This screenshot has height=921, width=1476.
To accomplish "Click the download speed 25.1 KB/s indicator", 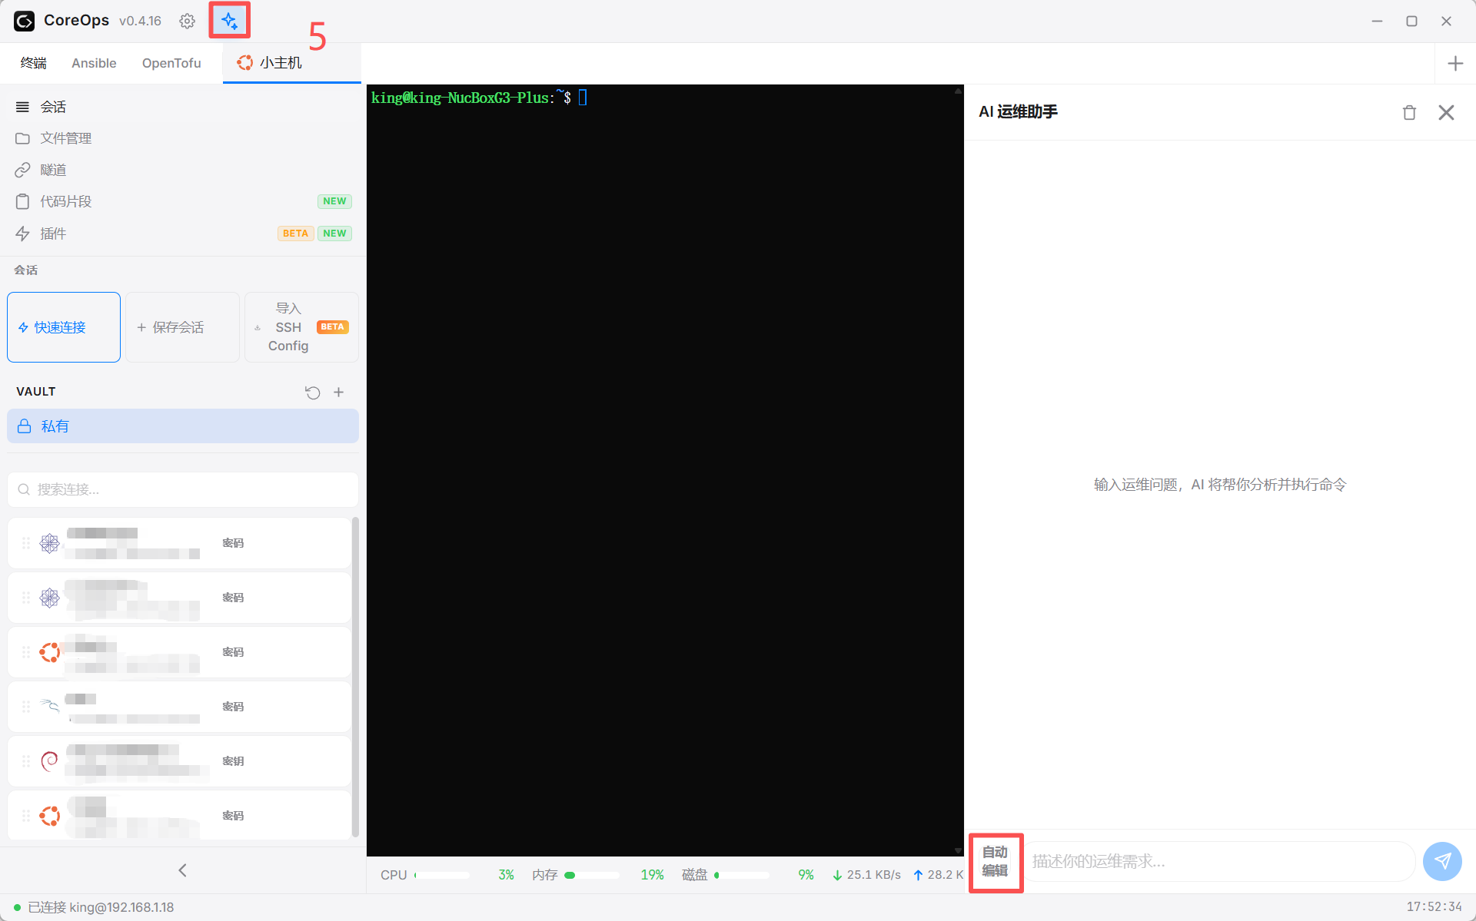I will pos(867,875).
